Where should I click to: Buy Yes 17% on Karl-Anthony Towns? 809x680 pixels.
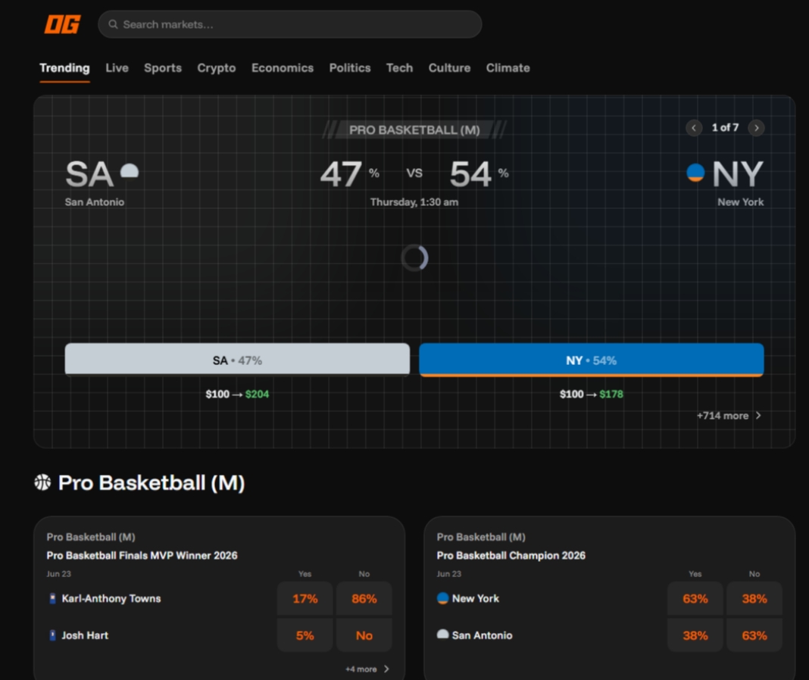pos(305,598)
